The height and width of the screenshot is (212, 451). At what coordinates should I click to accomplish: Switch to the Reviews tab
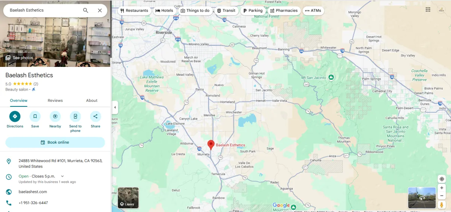[x=55, y=100]
